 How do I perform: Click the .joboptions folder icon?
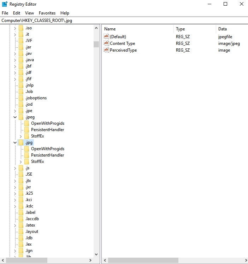[x=21, y=98]
